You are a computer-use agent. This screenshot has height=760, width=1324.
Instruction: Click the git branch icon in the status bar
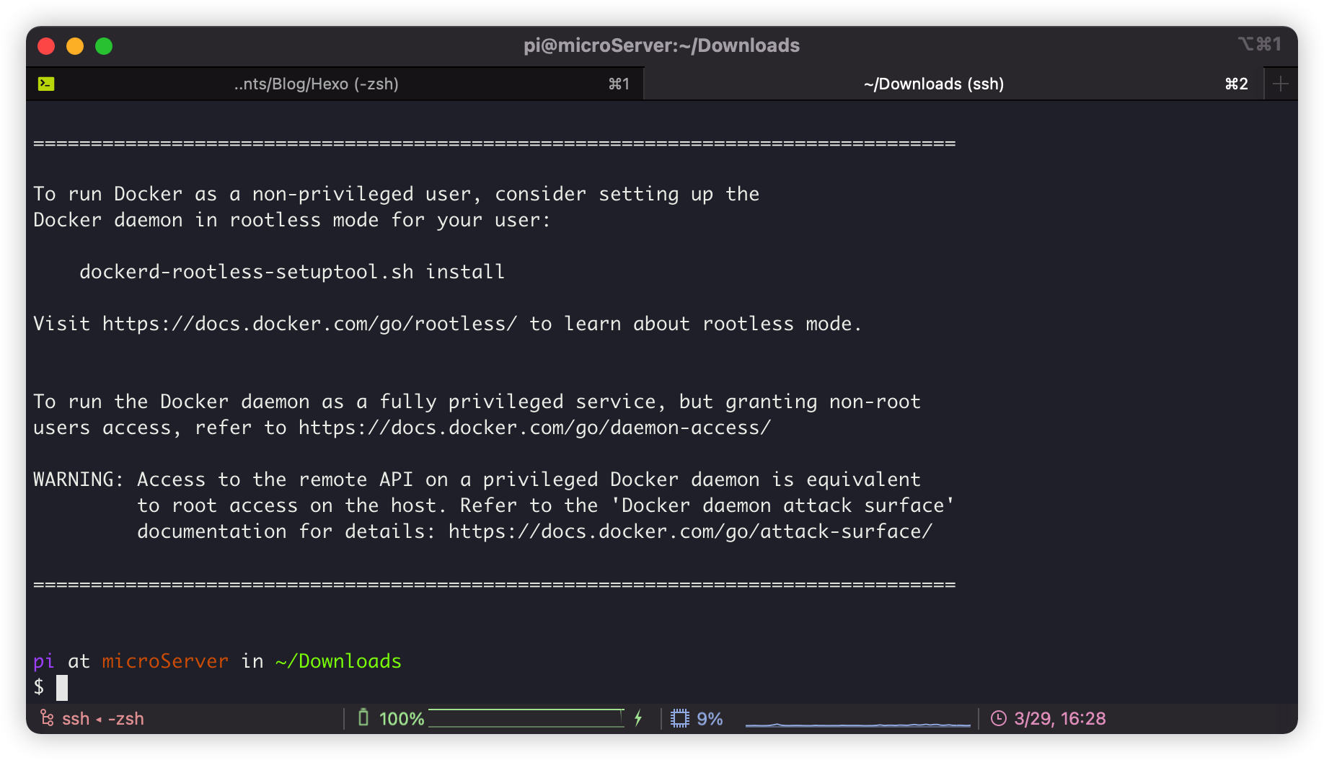[47, 718]
